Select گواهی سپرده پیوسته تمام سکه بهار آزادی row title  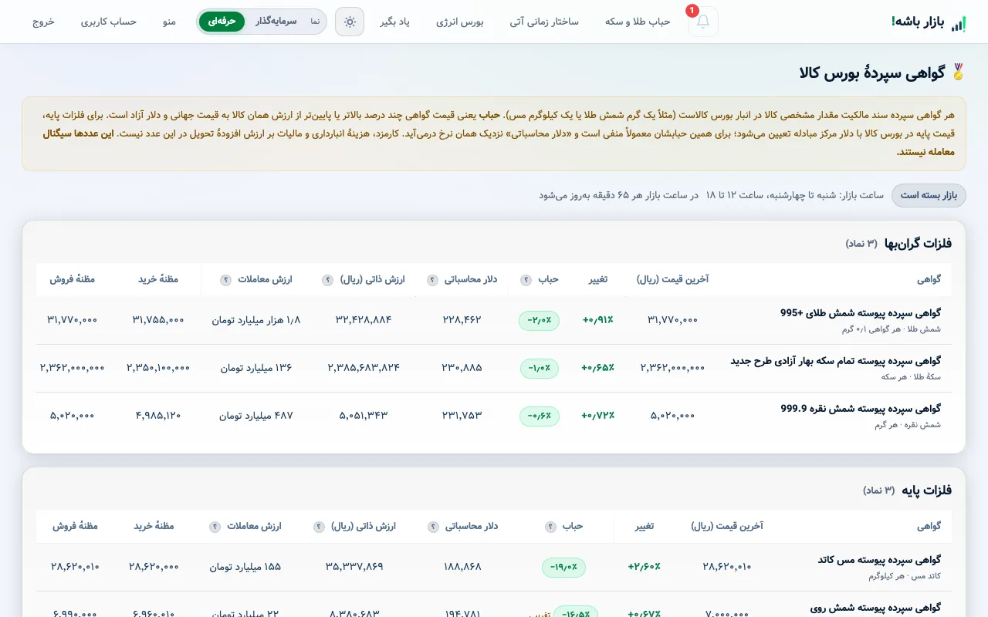(836, 361)
